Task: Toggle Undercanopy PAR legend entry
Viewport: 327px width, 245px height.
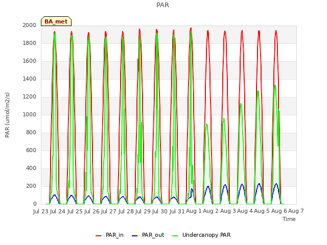Action: coord(201,235)
